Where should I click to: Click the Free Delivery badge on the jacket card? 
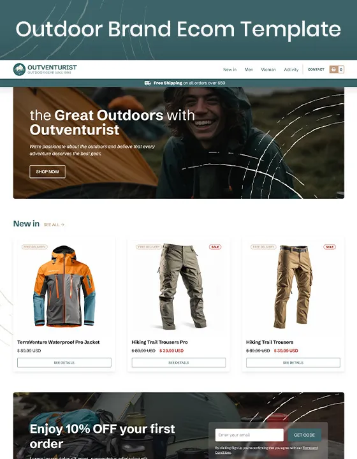click(x=34, y=247)
